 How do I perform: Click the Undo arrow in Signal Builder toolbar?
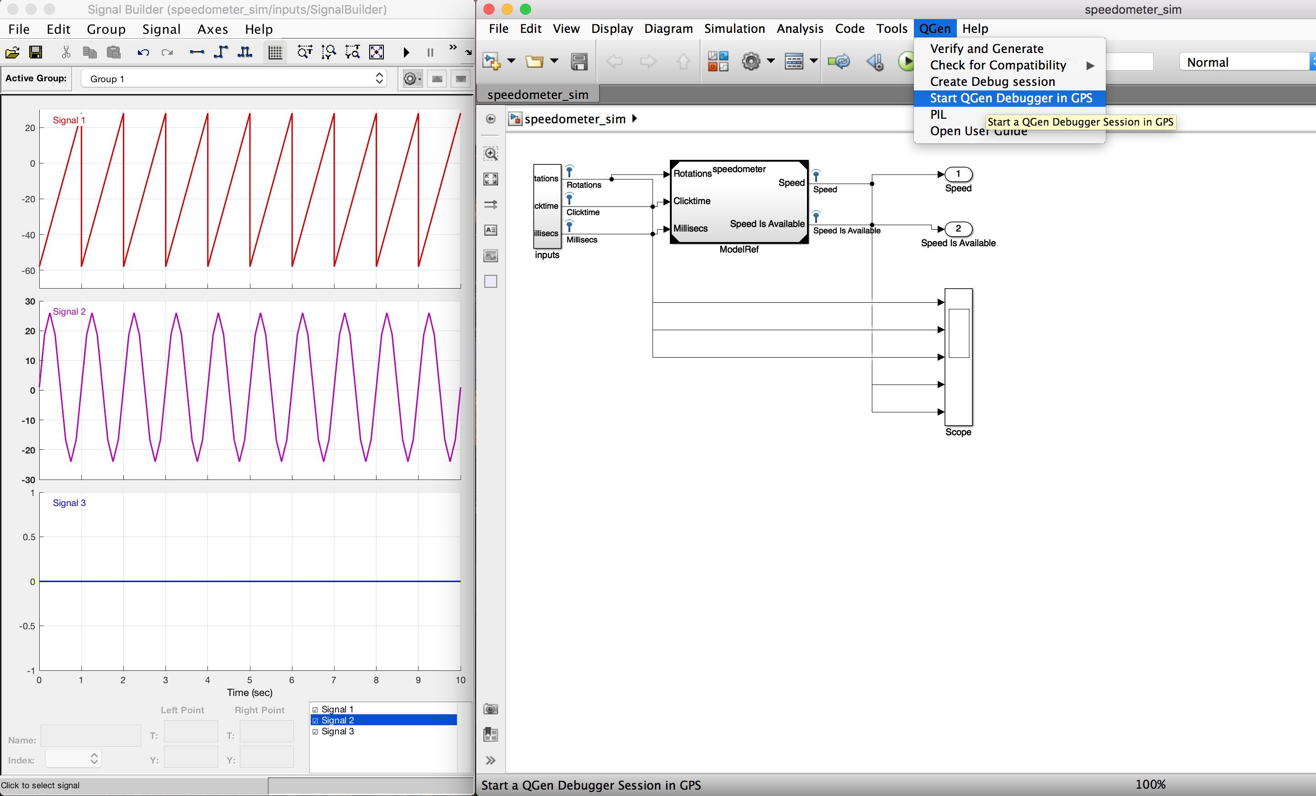click(x=143, y=52)
